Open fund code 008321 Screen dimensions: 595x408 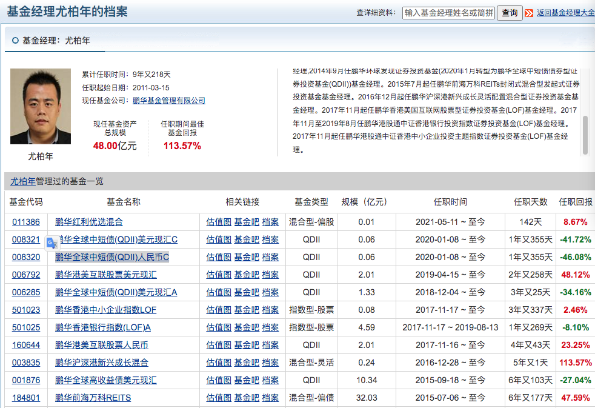click(26, 240)
